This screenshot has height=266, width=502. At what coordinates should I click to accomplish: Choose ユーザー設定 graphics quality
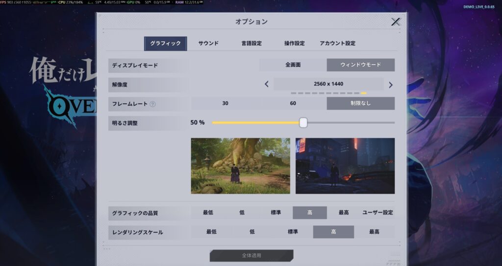377,213
